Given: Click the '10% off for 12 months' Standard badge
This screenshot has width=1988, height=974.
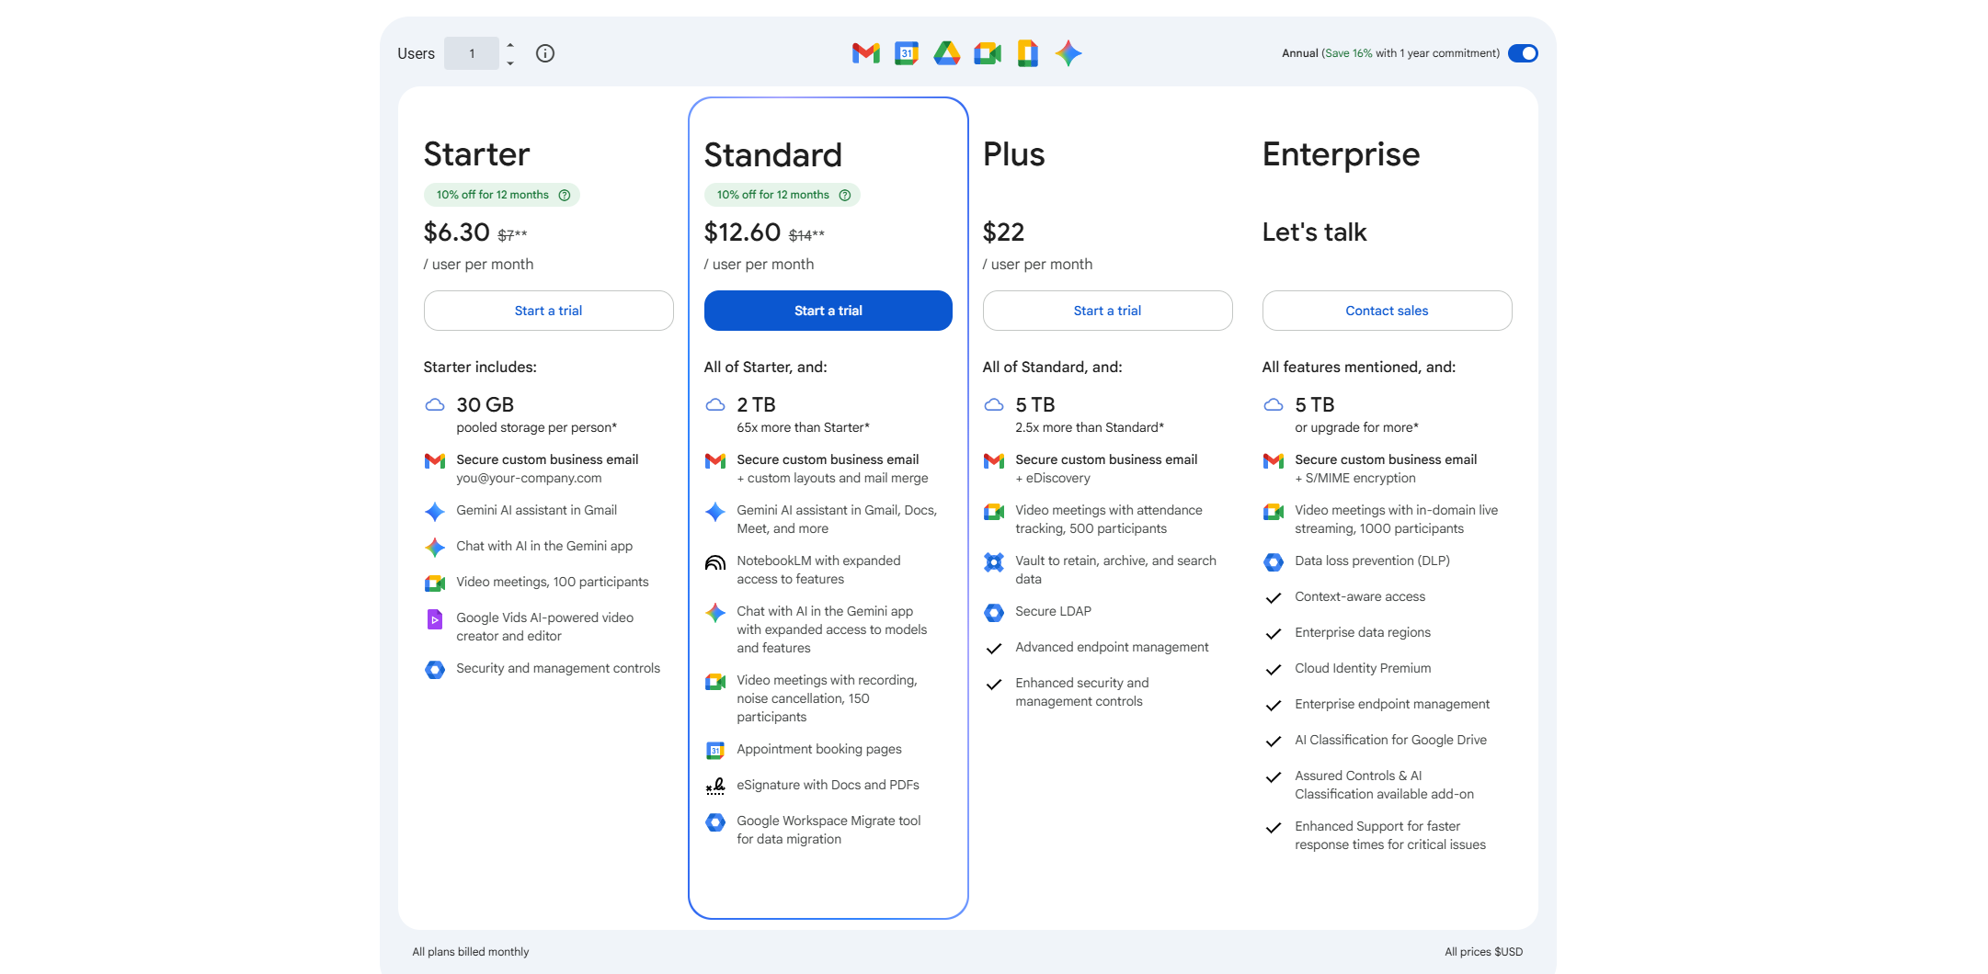Looking at the screenshot, I should [x=783, y=195].
